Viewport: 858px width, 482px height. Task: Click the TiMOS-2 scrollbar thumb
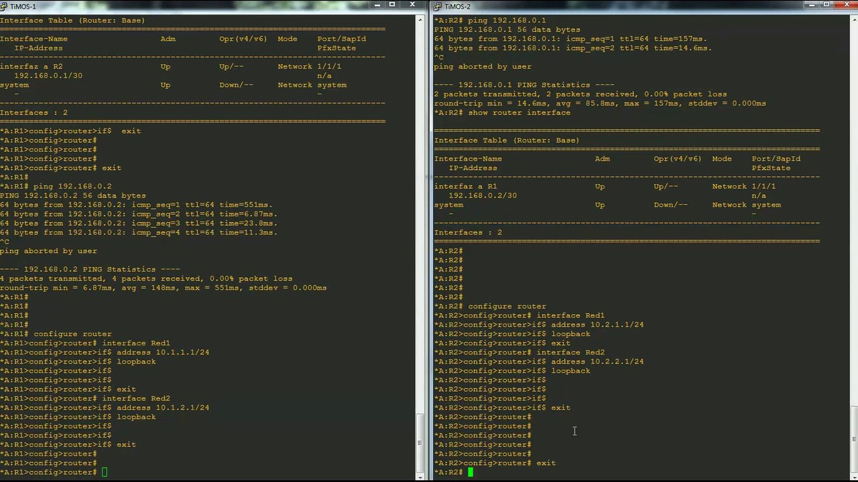click(854, 438)
